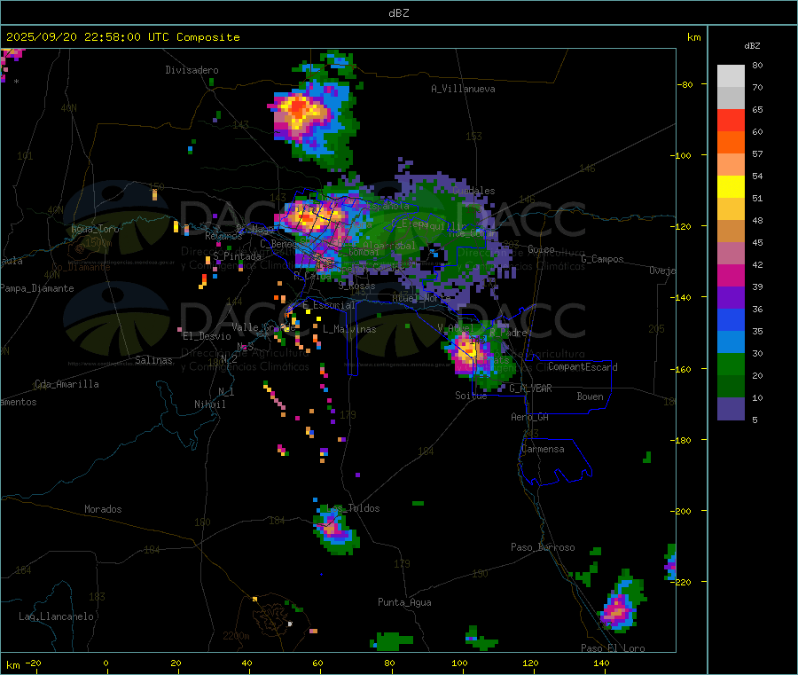
Task: Click the CompartEscard location label
Action: [x=583, y=367]
